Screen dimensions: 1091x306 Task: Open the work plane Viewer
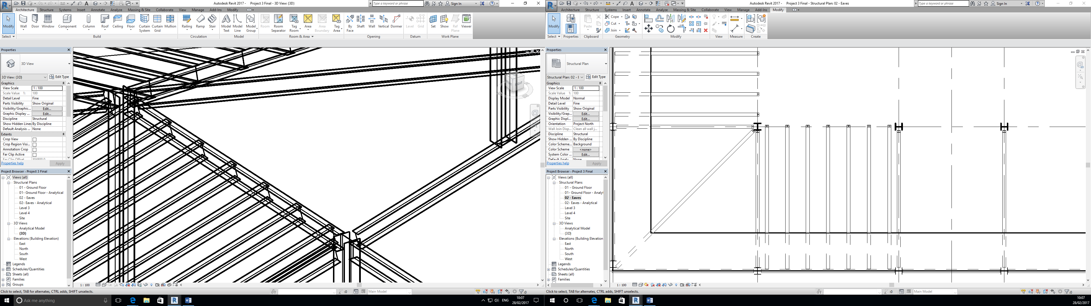coord(466,22)
